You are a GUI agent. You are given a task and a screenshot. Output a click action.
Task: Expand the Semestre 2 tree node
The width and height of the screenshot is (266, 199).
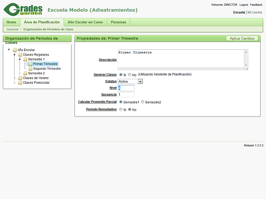pos(20,73)
